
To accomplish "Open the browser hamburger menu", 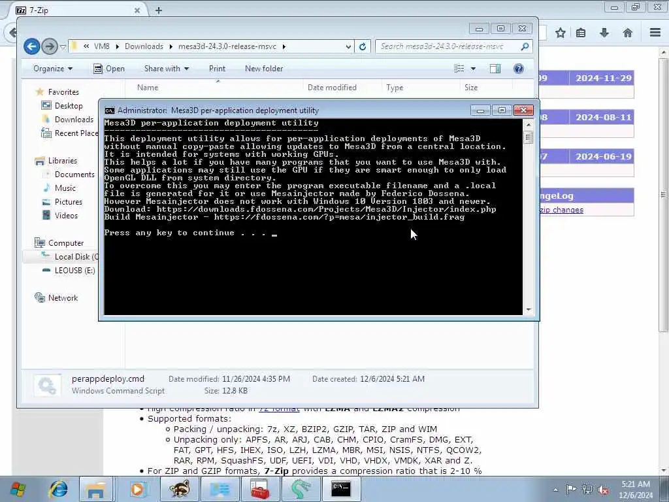I will [x=655, y=33].
